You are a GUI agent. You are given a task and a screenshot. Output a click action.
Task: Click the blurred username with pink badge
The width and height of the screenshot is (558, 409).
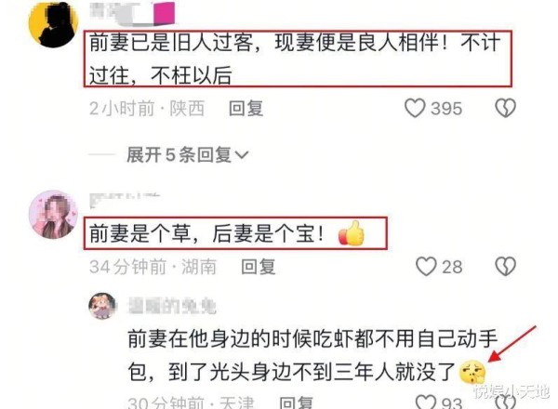tap(132, 14)
